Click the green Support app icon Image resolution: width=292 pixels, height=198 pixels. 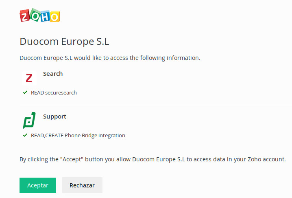click(x=29, y=121)
